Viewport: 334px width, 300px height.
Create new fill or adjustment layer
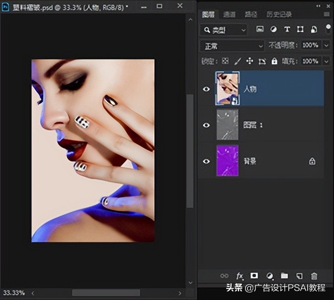[x=269, y=276]
